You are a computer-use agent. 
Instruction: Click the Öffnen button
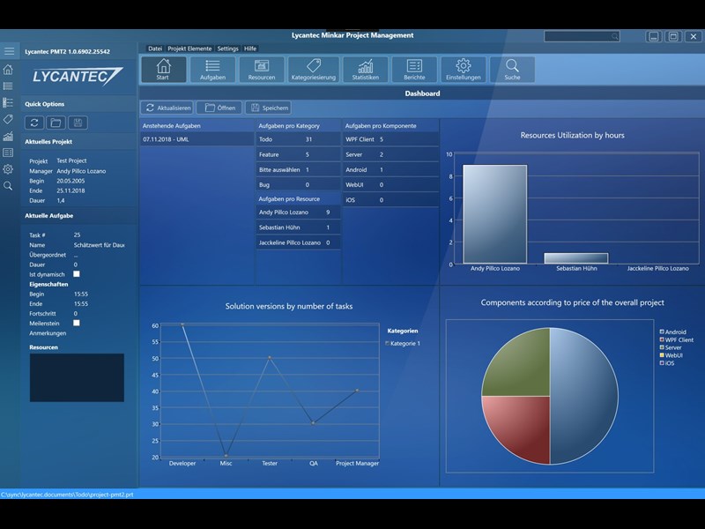click(219, 108)
